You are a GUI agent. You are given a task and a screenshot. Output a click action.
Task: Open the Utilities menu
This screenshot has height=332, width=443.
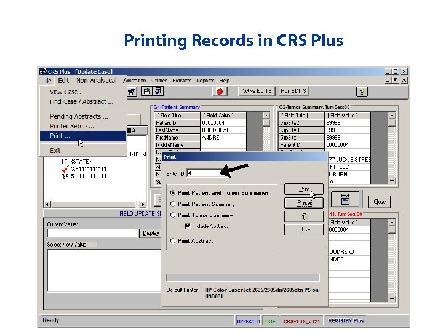(159, 81)
